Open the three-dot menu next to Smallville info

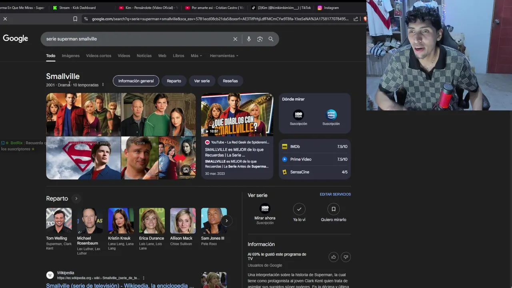[x=103, y=85]
